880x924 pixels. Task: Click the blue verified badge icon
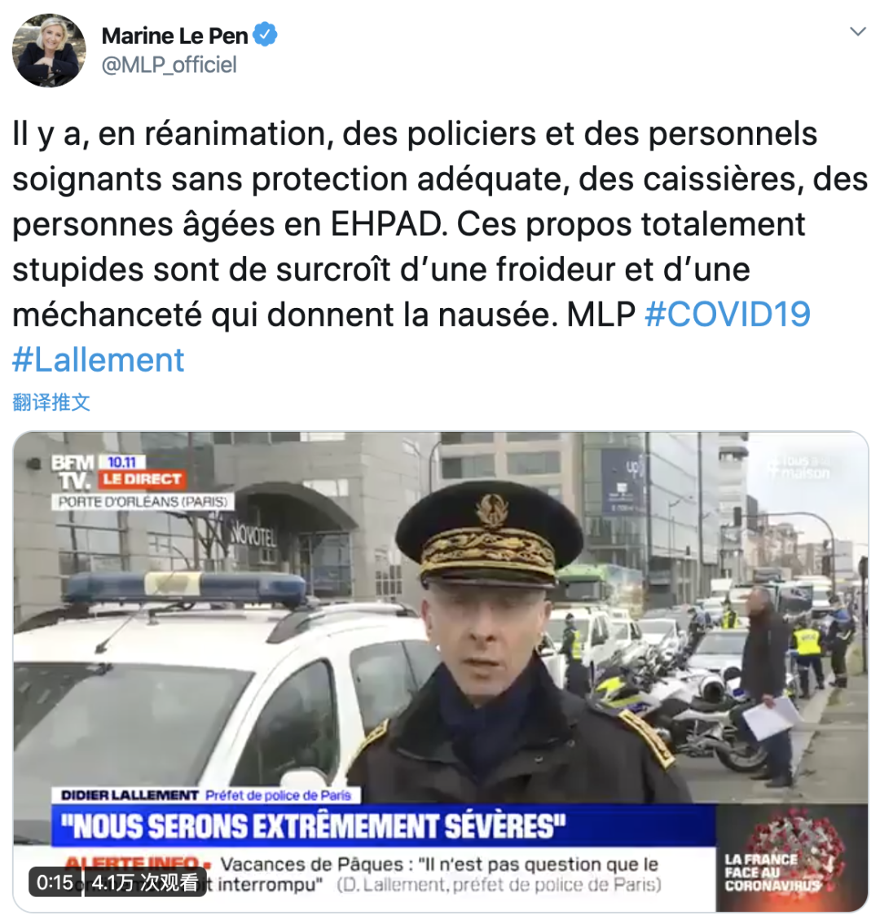266,35
